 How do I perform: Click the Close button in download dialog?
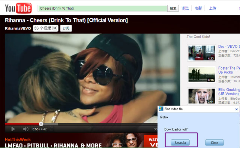point(214,143)
